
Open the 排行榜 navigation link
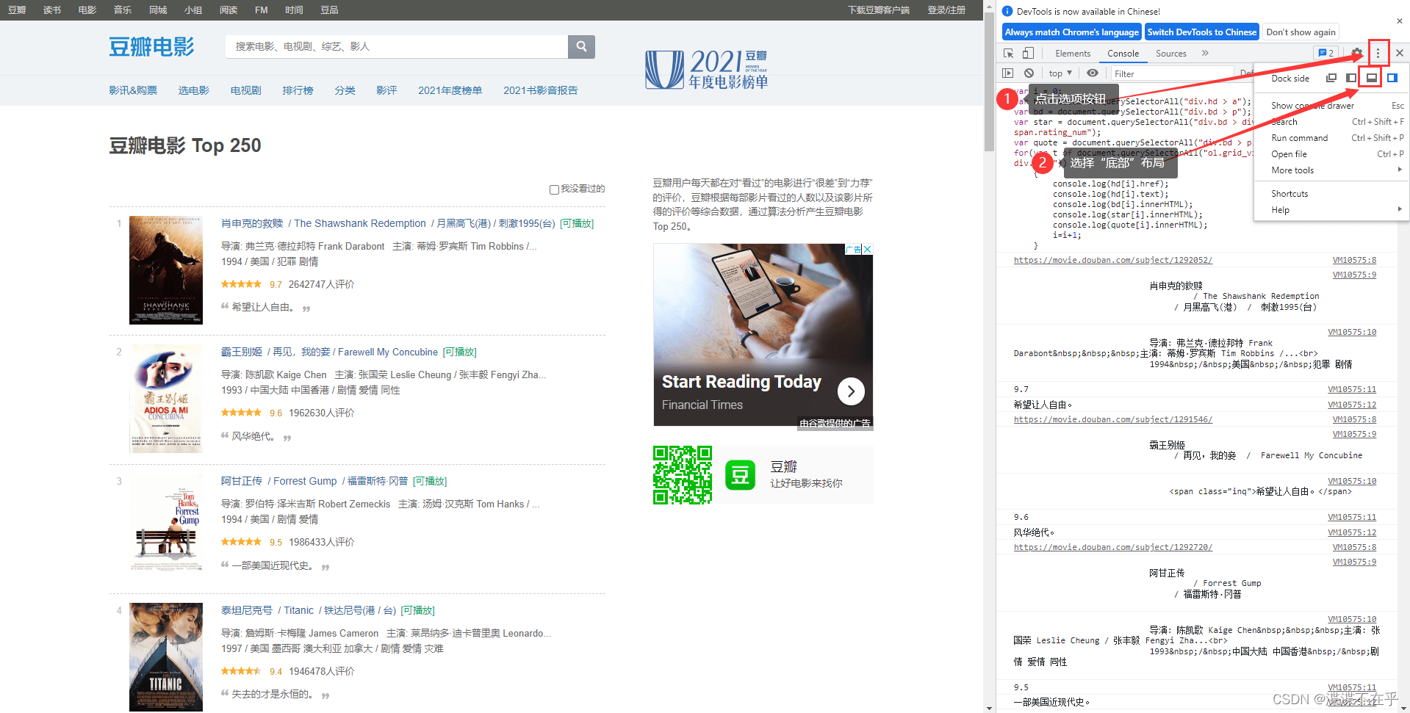(298, 90)
